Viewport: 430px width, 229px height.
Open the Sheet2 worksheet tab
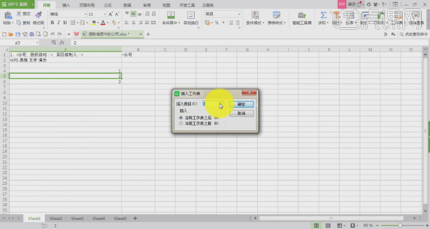point(56,218)
